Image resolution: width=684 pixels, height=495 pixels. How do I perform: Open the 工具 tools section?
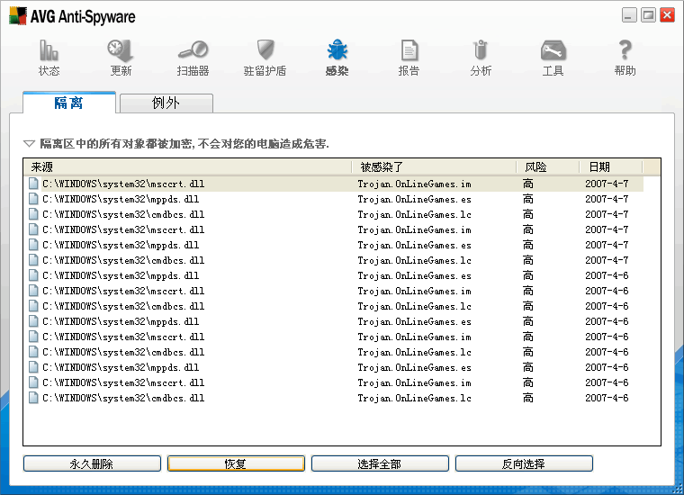[553, 58]
